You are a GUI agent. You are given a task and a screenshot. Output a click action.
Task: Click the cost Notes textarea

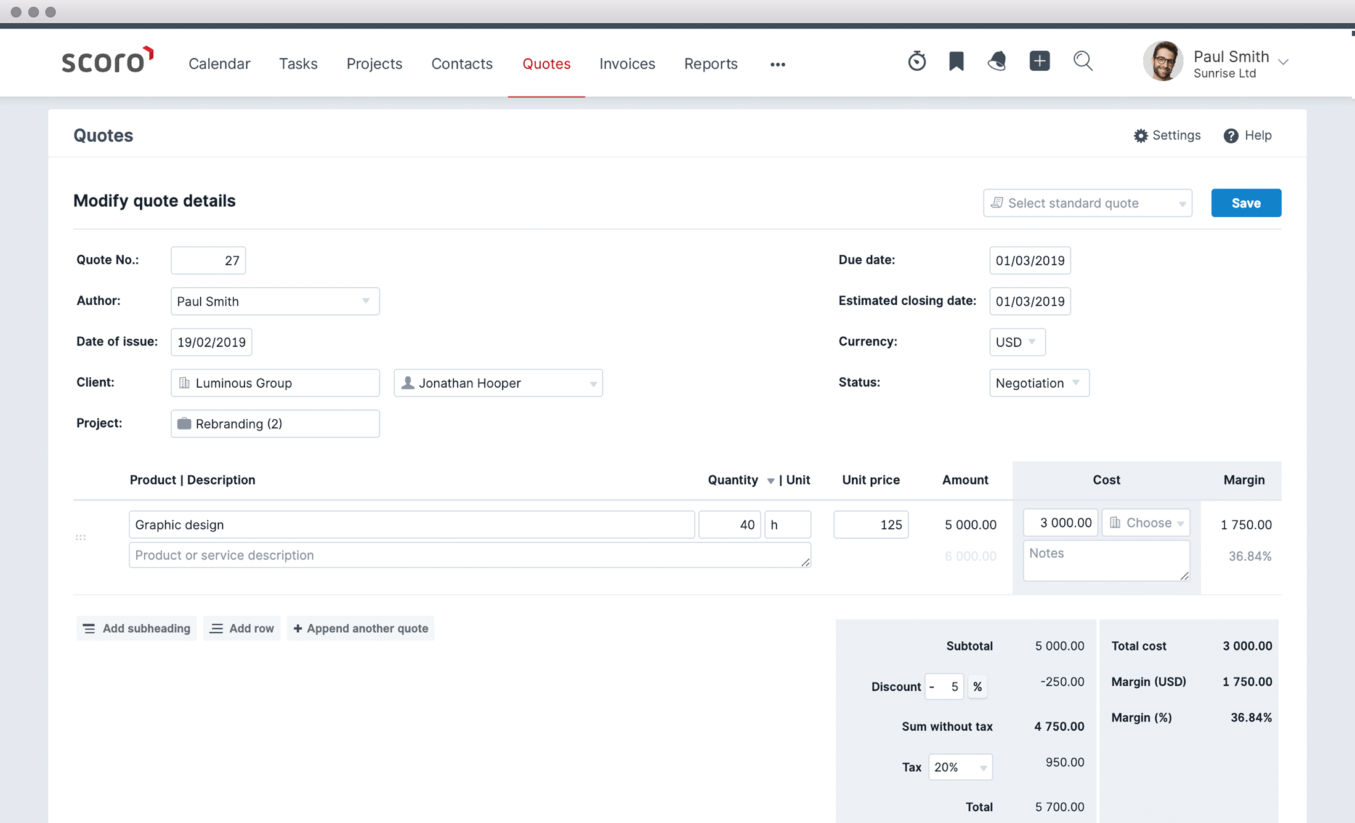[x=1107, y=560]
